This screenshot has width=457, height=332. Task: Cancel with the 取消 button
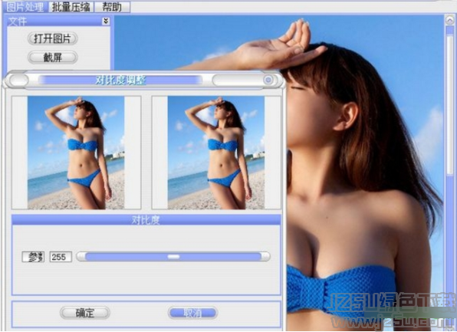192,313
